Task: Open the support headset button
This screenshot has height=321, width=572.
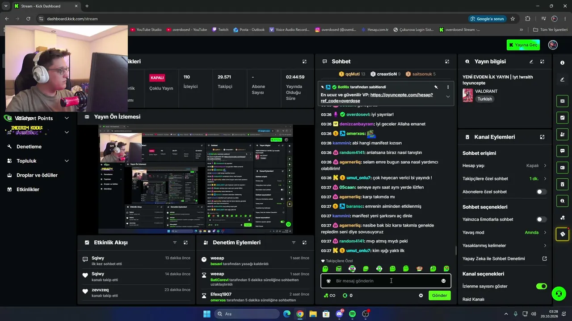Action: click(x=558, y=294)
